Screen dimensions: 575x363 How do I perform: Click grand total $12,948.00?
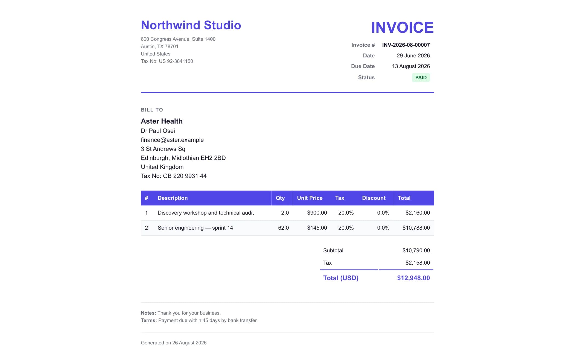[413, 278]
